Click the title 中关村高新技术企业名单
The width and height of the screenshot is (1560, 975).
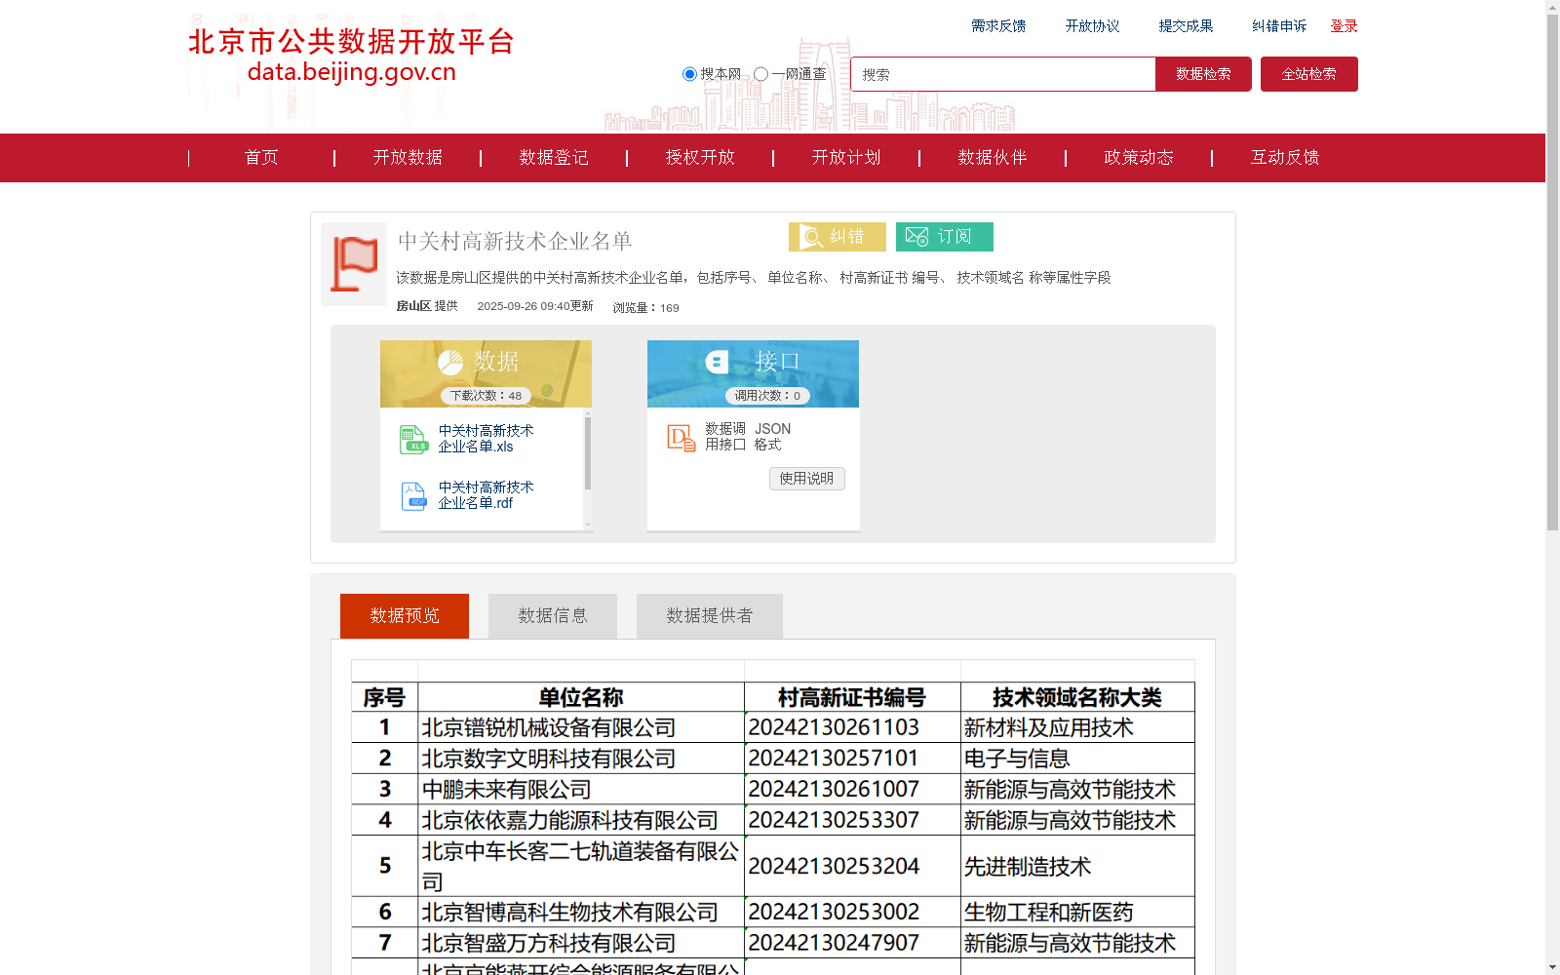click(x=515, y=241)
